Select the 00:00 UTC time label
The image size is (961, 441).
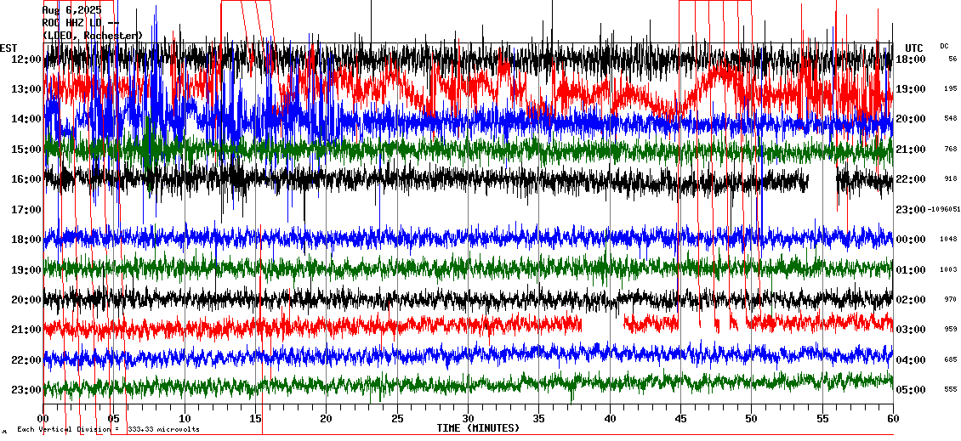click(x=911, y=240)
